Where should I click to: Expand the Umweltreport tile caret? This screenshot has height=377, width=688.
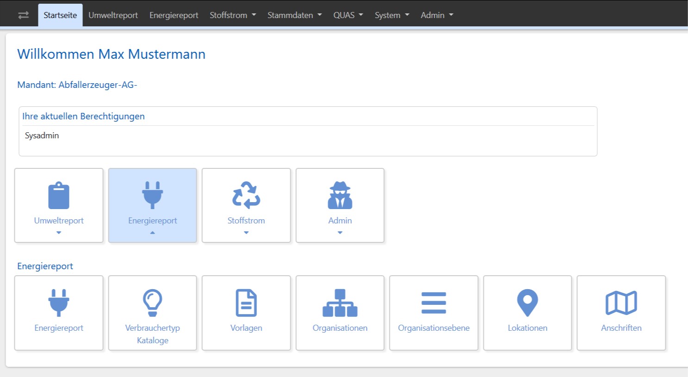[59, 233]
